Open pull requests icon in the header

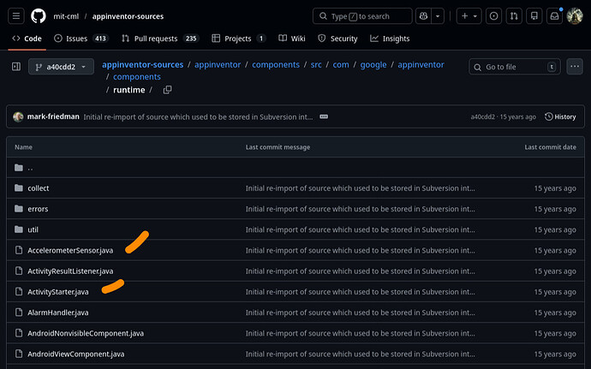tap(514, 16)
